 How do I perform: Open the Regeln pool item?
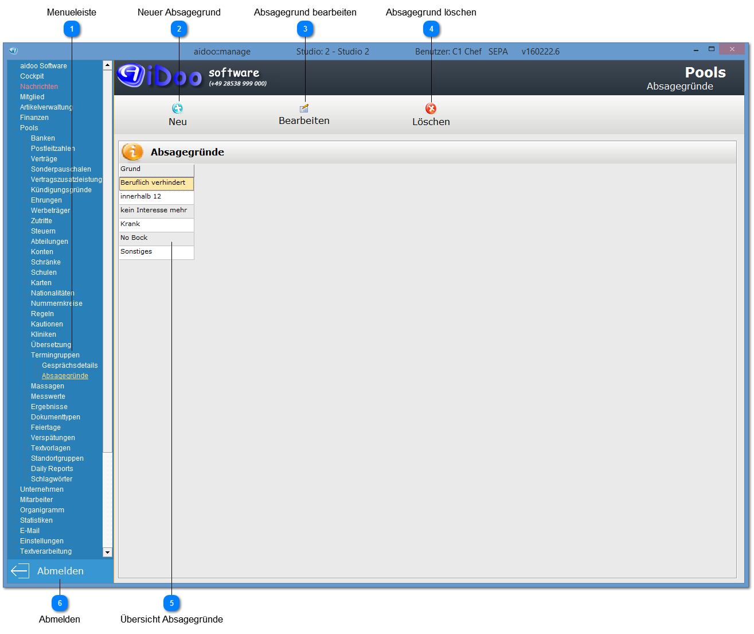click(42, 314)
